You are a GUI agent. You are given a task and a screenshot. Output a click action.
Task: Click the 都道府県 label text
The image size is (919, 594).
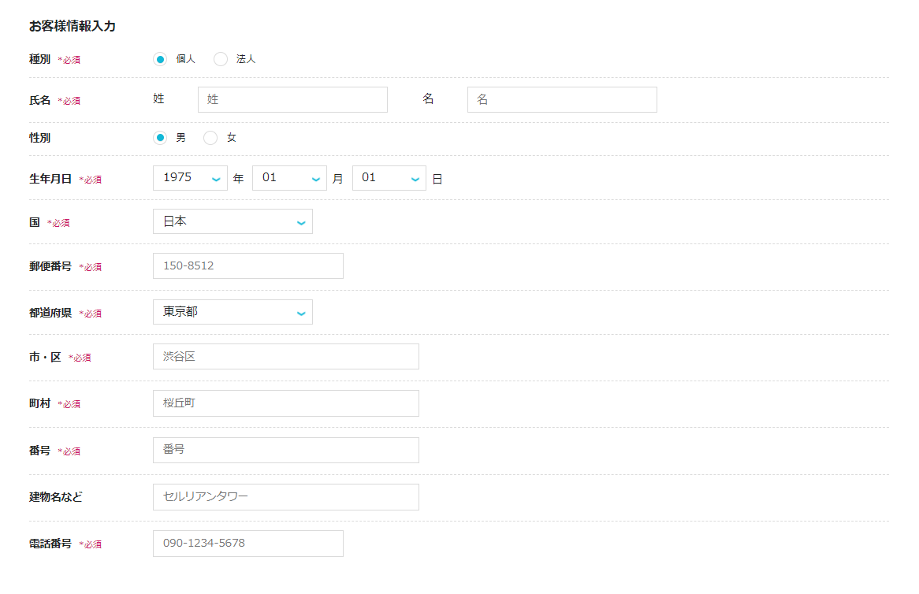(x=50, y=313)
